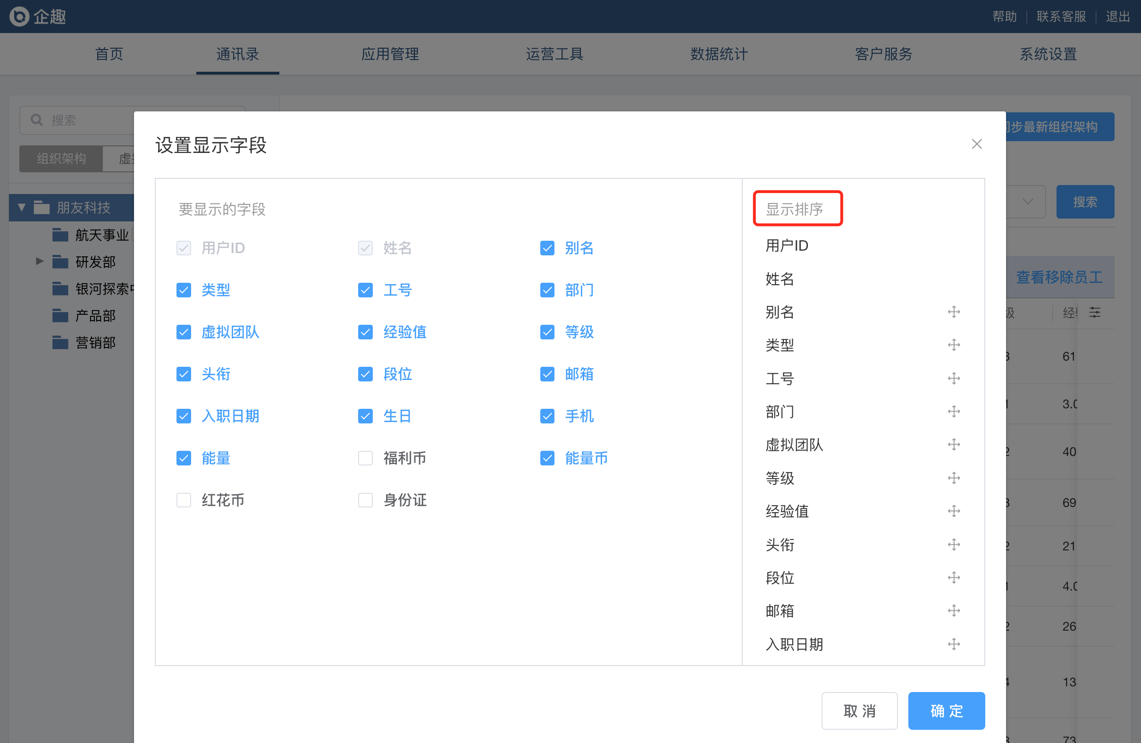This screenshot has height=743, width=1141.
Task: Click the 同步最新组织架构 button
Action: (x=1059, y=127)
